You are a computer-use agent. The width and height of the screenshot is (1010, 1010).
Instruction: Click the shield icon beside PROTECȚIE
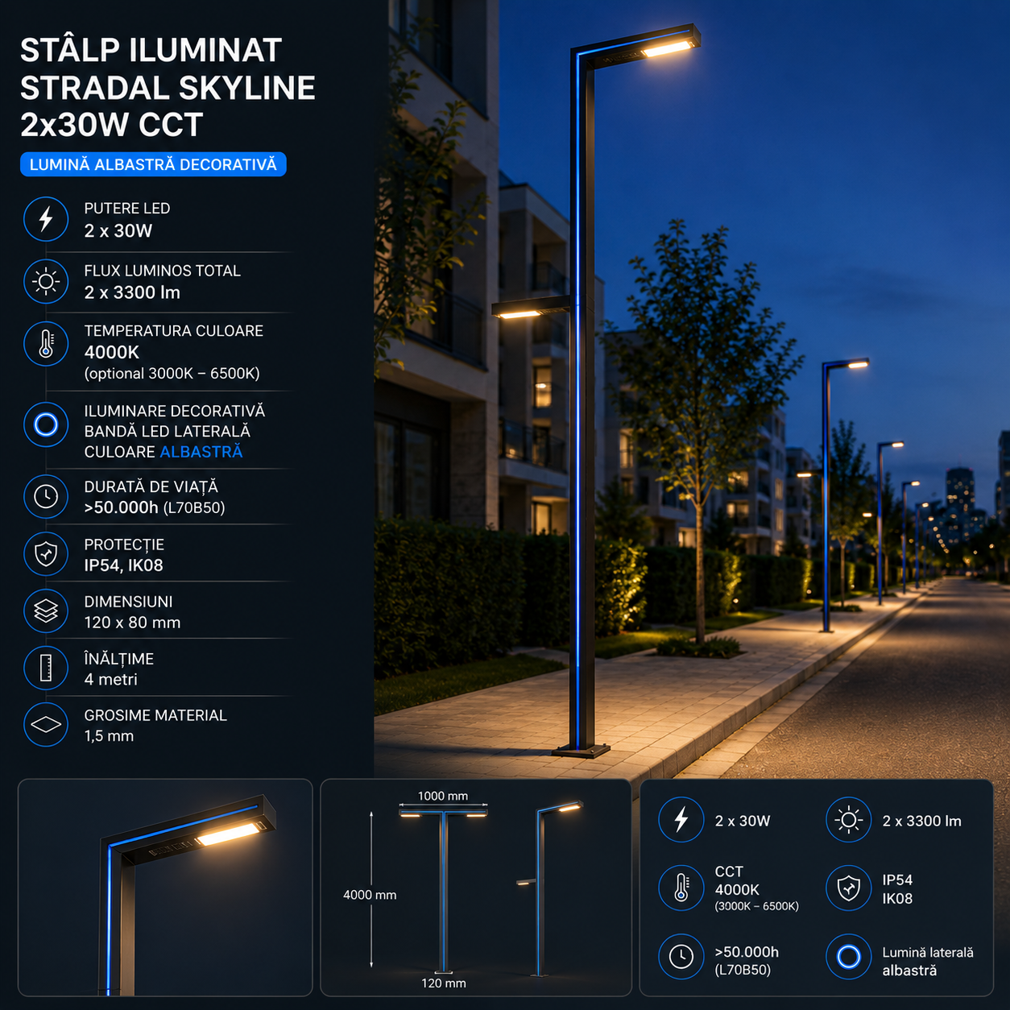[46, 554]
